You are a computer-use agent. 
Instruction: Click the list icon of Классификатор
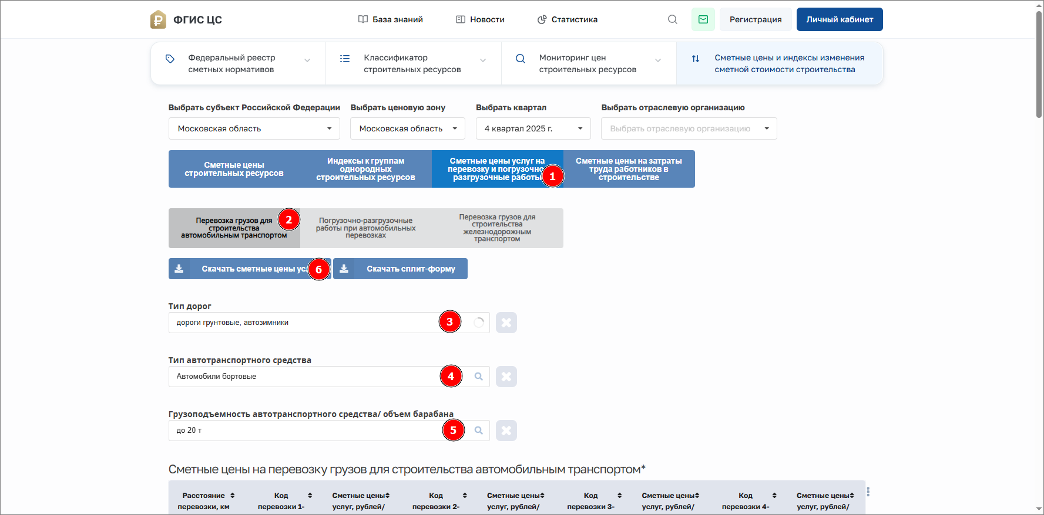point(345,59)
